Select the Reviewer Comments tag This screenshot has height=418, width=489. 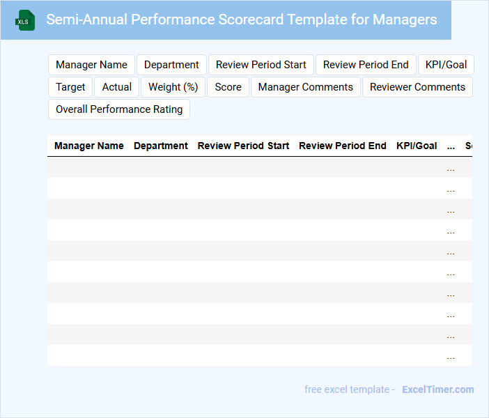coord(417,87)
